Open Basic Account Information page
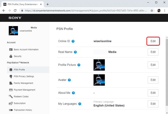The image size is (168, 114). coord(26,49)
